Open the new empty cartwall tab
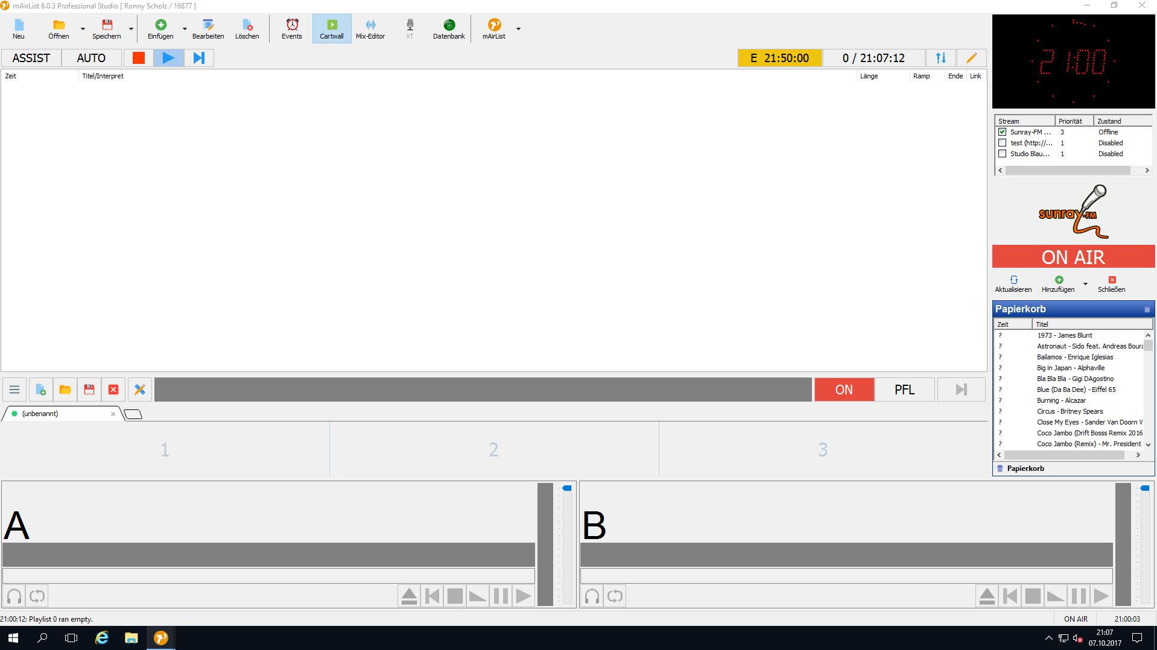The height and width of the screenshot is (650, 1157). pyautogui.click(x=133, y=414)
